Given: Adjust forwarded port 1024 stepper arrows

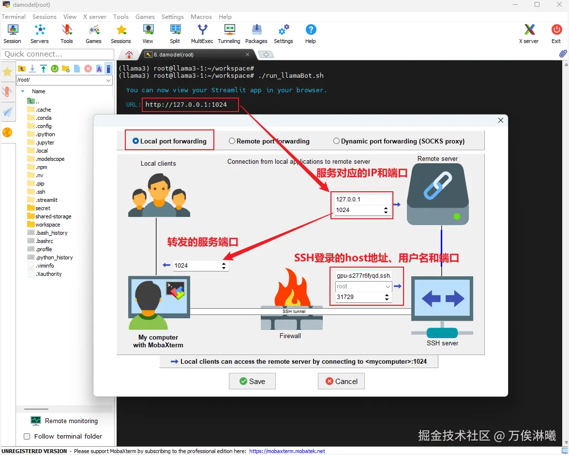Looking at the screenshot, I should coord(224,266).
